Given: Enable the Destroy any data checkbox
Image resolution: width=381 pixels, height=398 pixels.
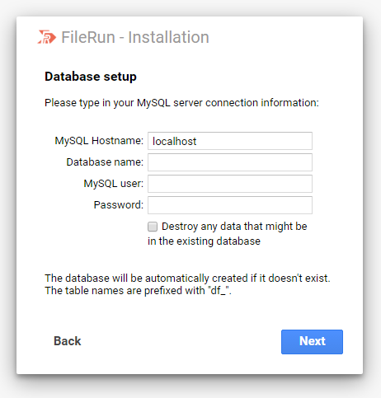Looking at the screenshot, I should pos(153,227).
